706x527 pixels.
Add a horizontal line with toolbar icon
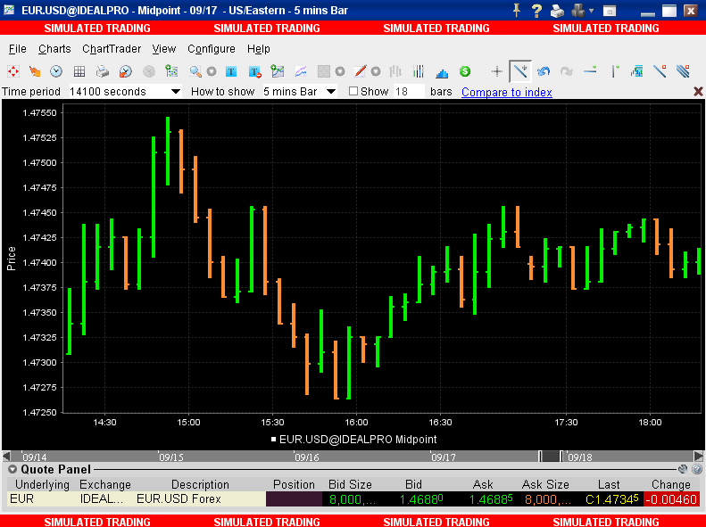[x=590, y=70]
